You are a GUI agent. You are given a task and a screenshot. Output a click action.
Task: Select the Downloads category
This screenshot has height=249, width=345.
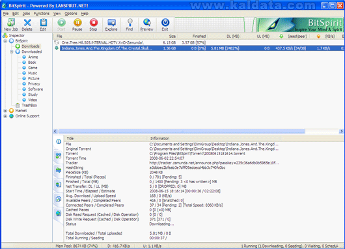tap(31, 46)
